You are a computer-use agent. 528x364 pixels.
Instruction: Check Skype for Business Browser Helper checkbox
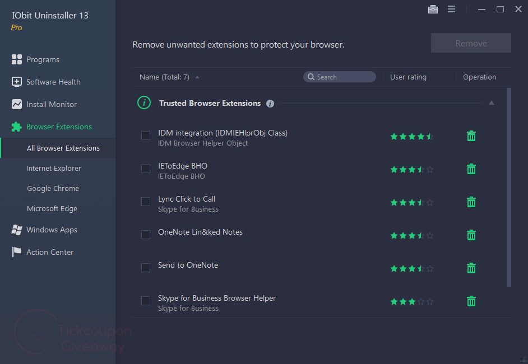tap(146, 300)
